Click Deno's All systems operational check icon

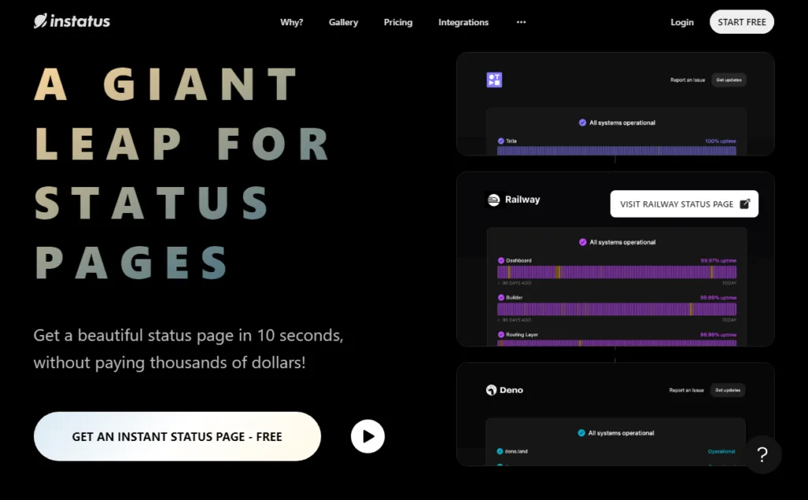click(x=582, y=433)
